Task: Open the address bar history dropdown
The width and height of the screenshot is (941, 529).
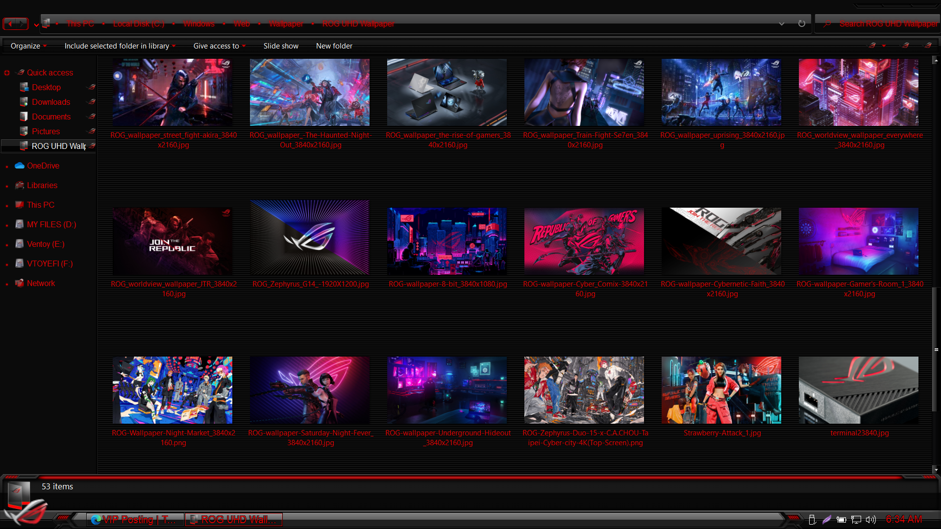Action: coord(781,24)
